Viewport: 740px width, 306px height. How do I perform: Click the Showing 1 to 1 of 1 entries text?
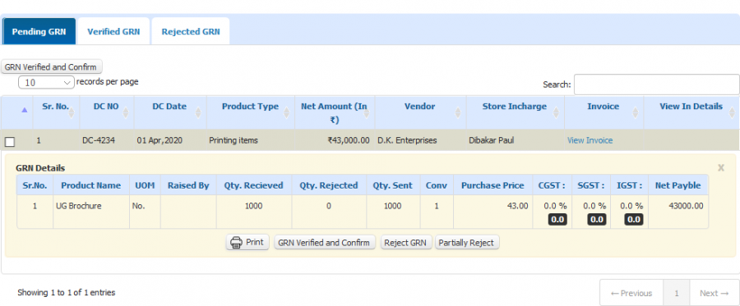coord(66,292)
